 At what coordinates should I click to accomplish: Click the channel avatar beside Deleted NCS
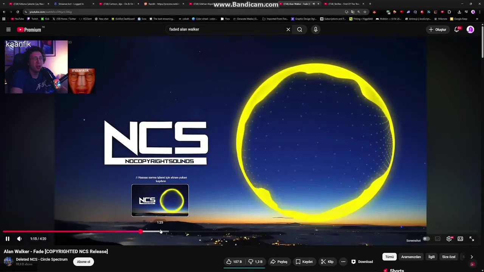point(8,261)
